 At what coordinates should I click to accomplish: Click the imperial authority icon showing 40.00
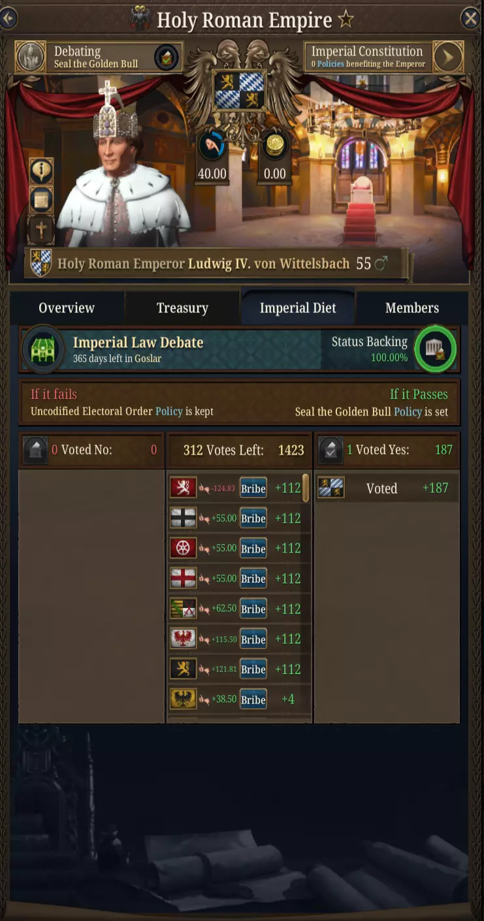tap(212, 146)
